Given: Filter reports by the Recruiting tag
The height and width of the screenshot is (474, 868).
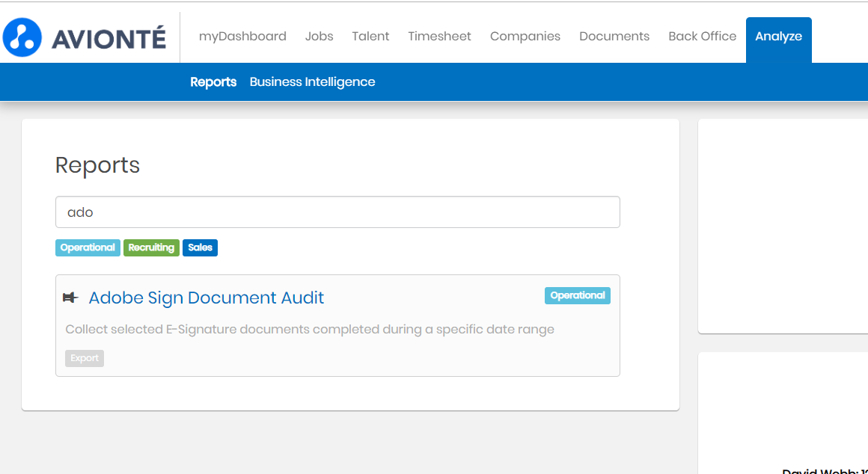Looking at the screenshot, I should coord(151,247).
